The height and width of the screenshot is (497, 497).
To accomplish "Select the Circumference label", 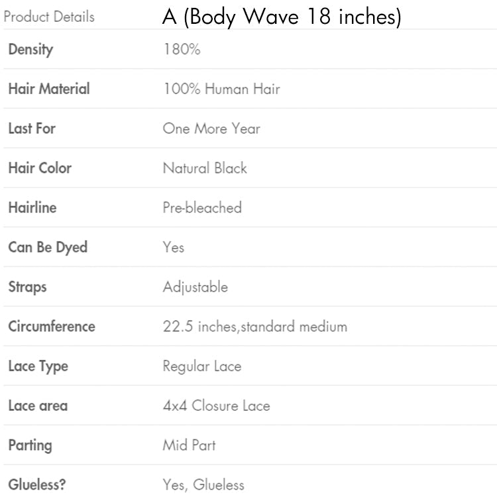I will tap(52, 326).
